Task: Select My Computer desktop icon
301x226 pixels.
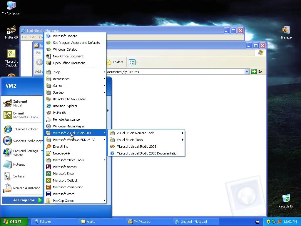Action: coord(11,8)
